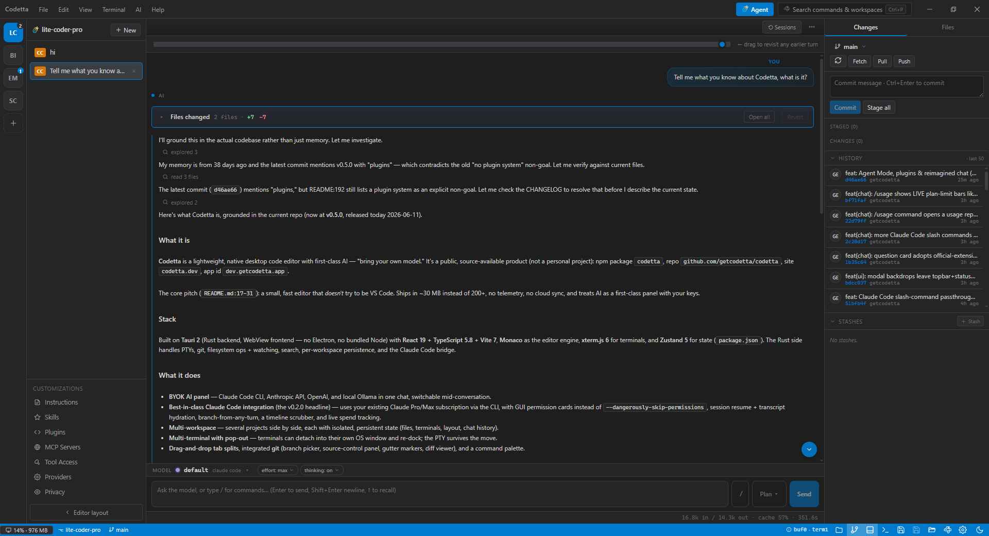The height and width of the screenshot is (536, 989).
Task: Open the 'hi' chat session
Action: [x=86, y=52]
